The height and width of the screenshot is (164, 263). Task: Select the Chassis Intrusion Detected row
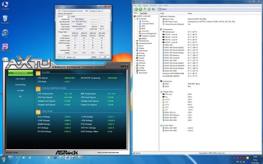[x=177, y=24]
